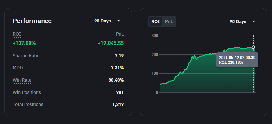272x124 pixels.
Task: Click the Total Positions label
Action: pos(28,104)
